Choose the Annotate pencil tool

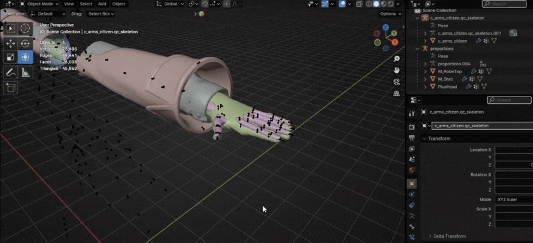11,72
